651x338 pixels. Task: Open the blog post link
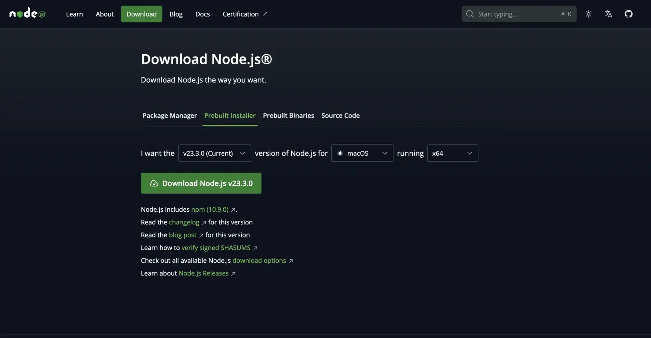(x=183, y=235)
